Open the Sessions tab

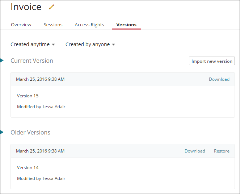click(x=53, y=25)
